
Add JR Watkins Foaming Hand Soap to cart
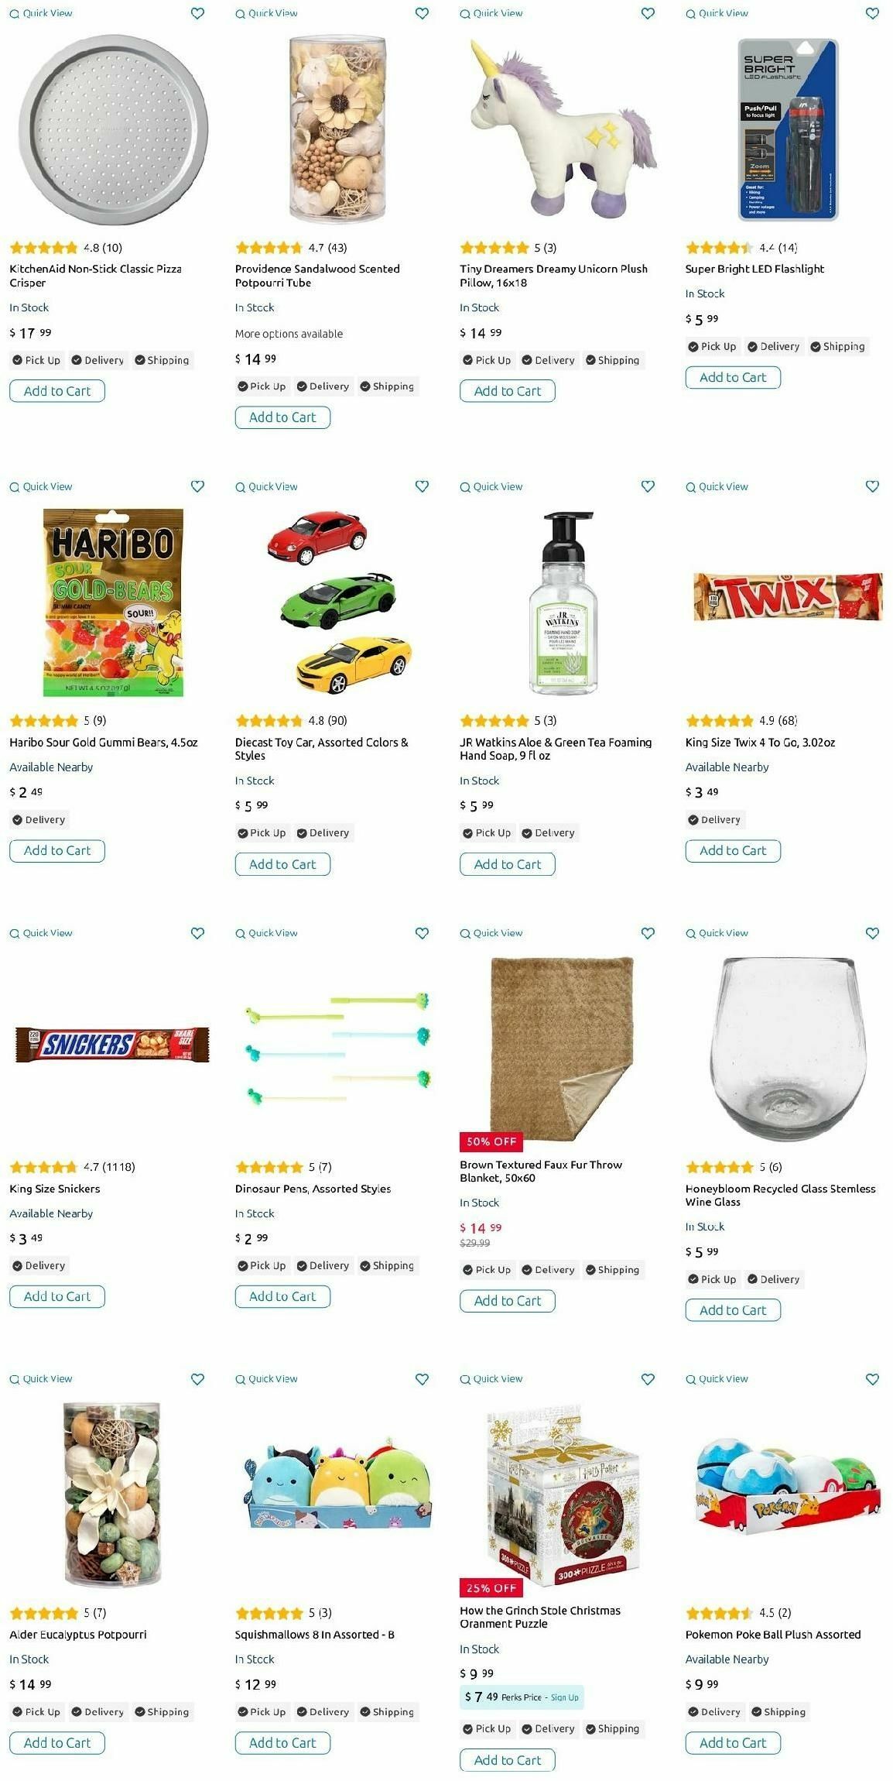coord(507,864)
